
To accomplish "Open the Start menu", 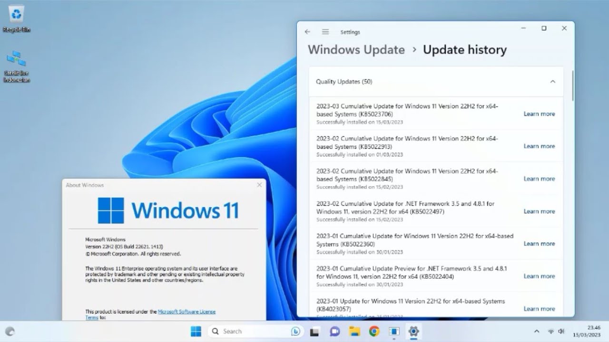I will [196, 331].
